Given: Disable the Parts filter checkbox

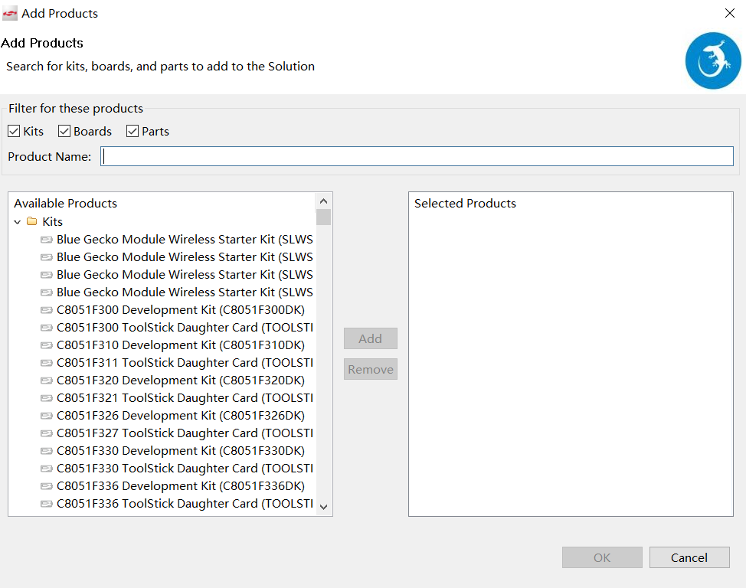Looking at the screenshot, I should pos(133,131).
